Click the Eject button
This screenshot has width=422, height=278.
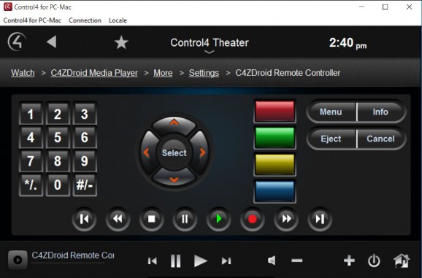tap(331, 139)
